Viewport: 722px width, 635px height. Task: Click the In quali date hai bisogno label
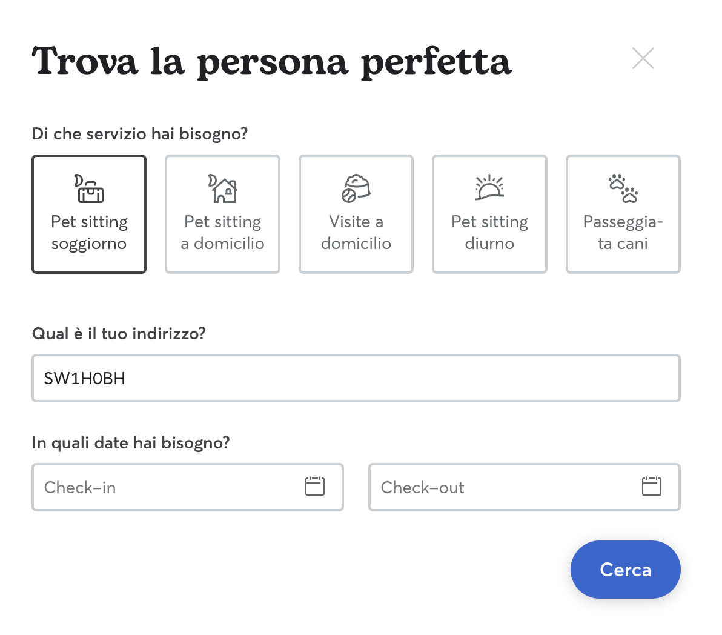(x=131, y=443)
